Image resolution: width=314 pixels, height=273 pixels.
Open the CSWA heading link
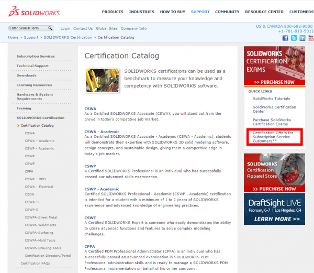(91, 108)
